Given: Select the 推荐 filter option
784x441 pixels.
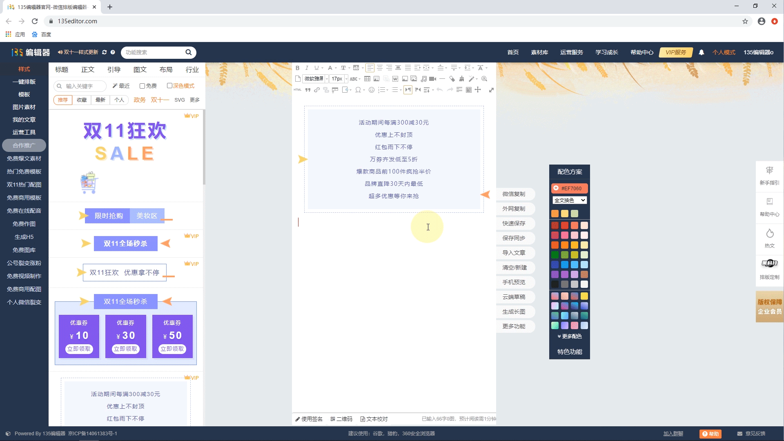Looking at the screenshot, I should [x=62, y=100].
